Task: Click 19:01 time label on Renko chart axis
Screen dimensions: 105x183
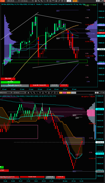Action: point(36,181)
